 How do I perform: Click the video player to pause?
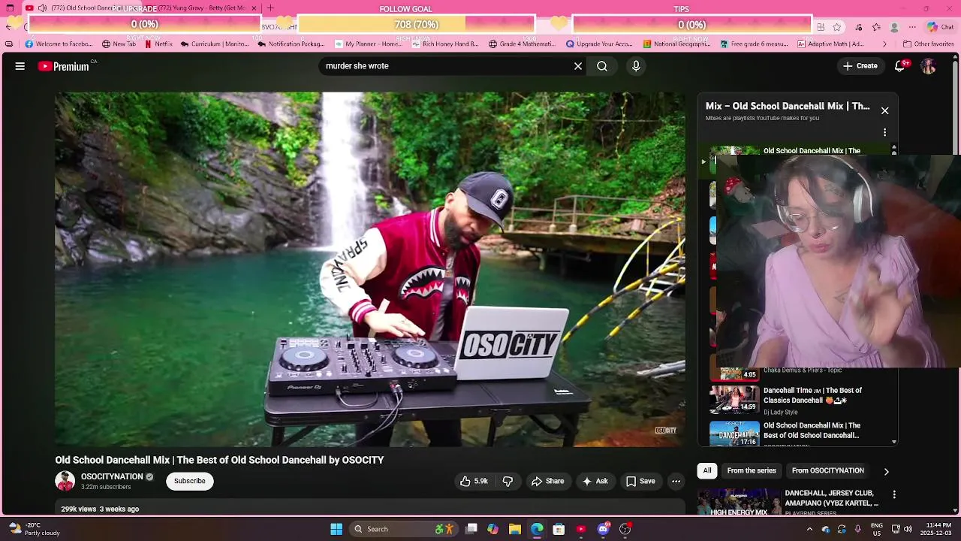[x=370, y=269]
